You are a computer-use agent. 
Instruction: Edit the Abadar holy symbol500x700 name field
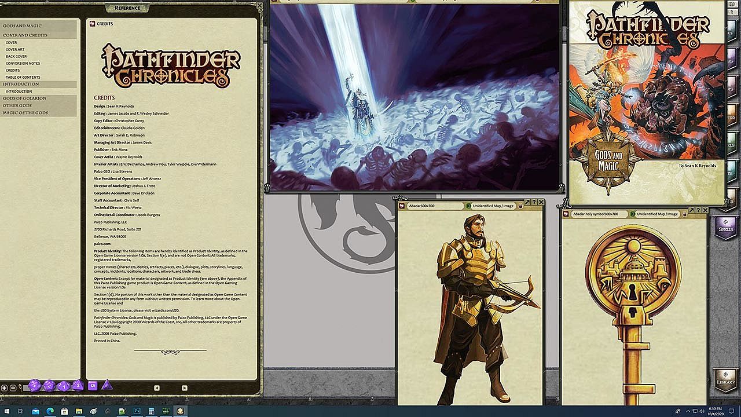(600, 214)
